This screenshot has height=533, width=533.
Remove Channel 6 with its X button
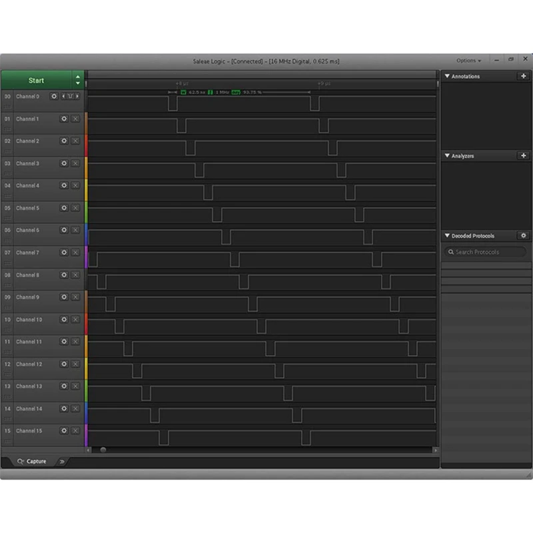click(x=75, y=230)
